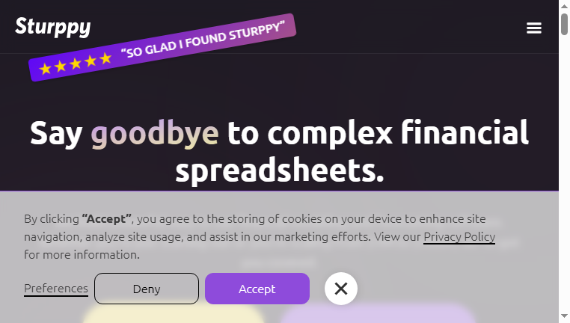Click the purple card behind the banner
This screenshot has width=570, height=323.
[x=378, y=314]
